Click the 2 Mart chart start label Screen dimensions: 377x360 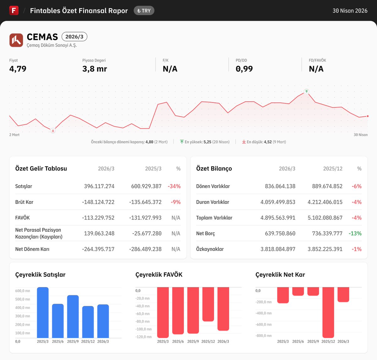[14, 135]
